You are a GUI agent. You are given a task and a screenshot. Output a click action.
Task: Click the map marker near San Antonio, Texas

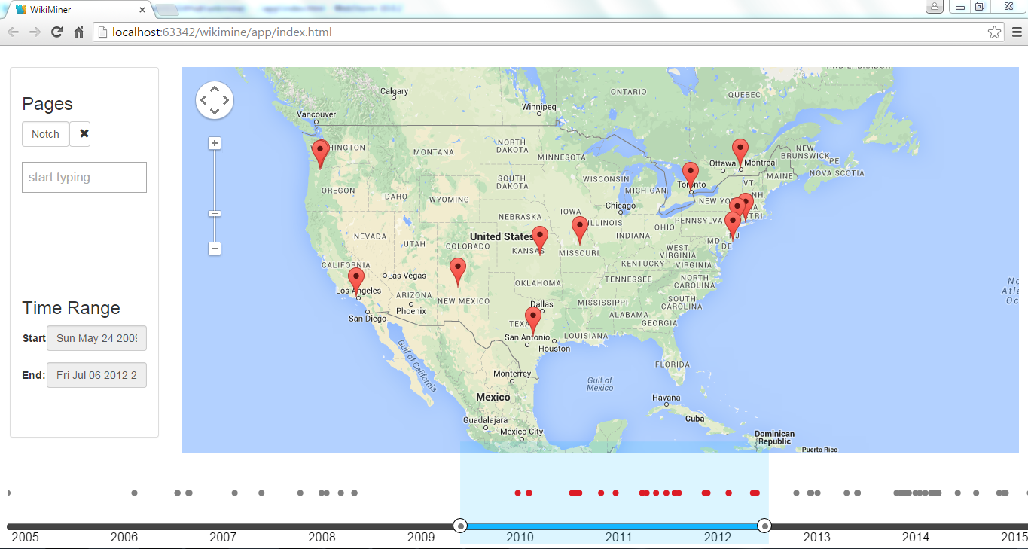coord(533,321)
